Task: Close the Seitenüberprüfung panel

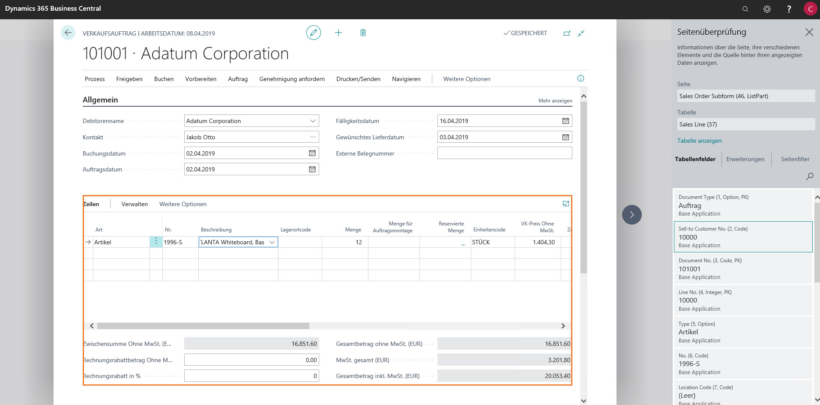Action: point(809,32)
